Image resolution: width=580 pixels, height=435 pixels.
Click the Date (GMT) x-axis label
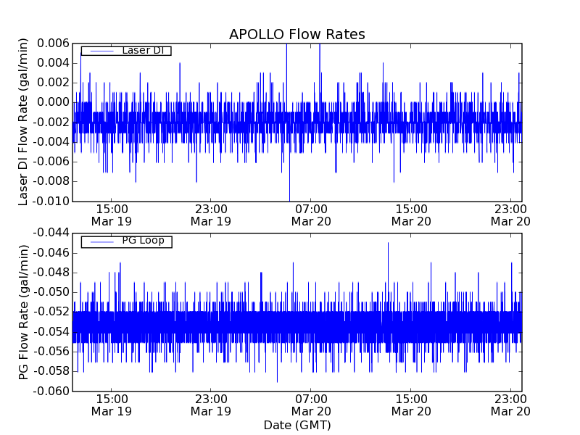point(297,425)
